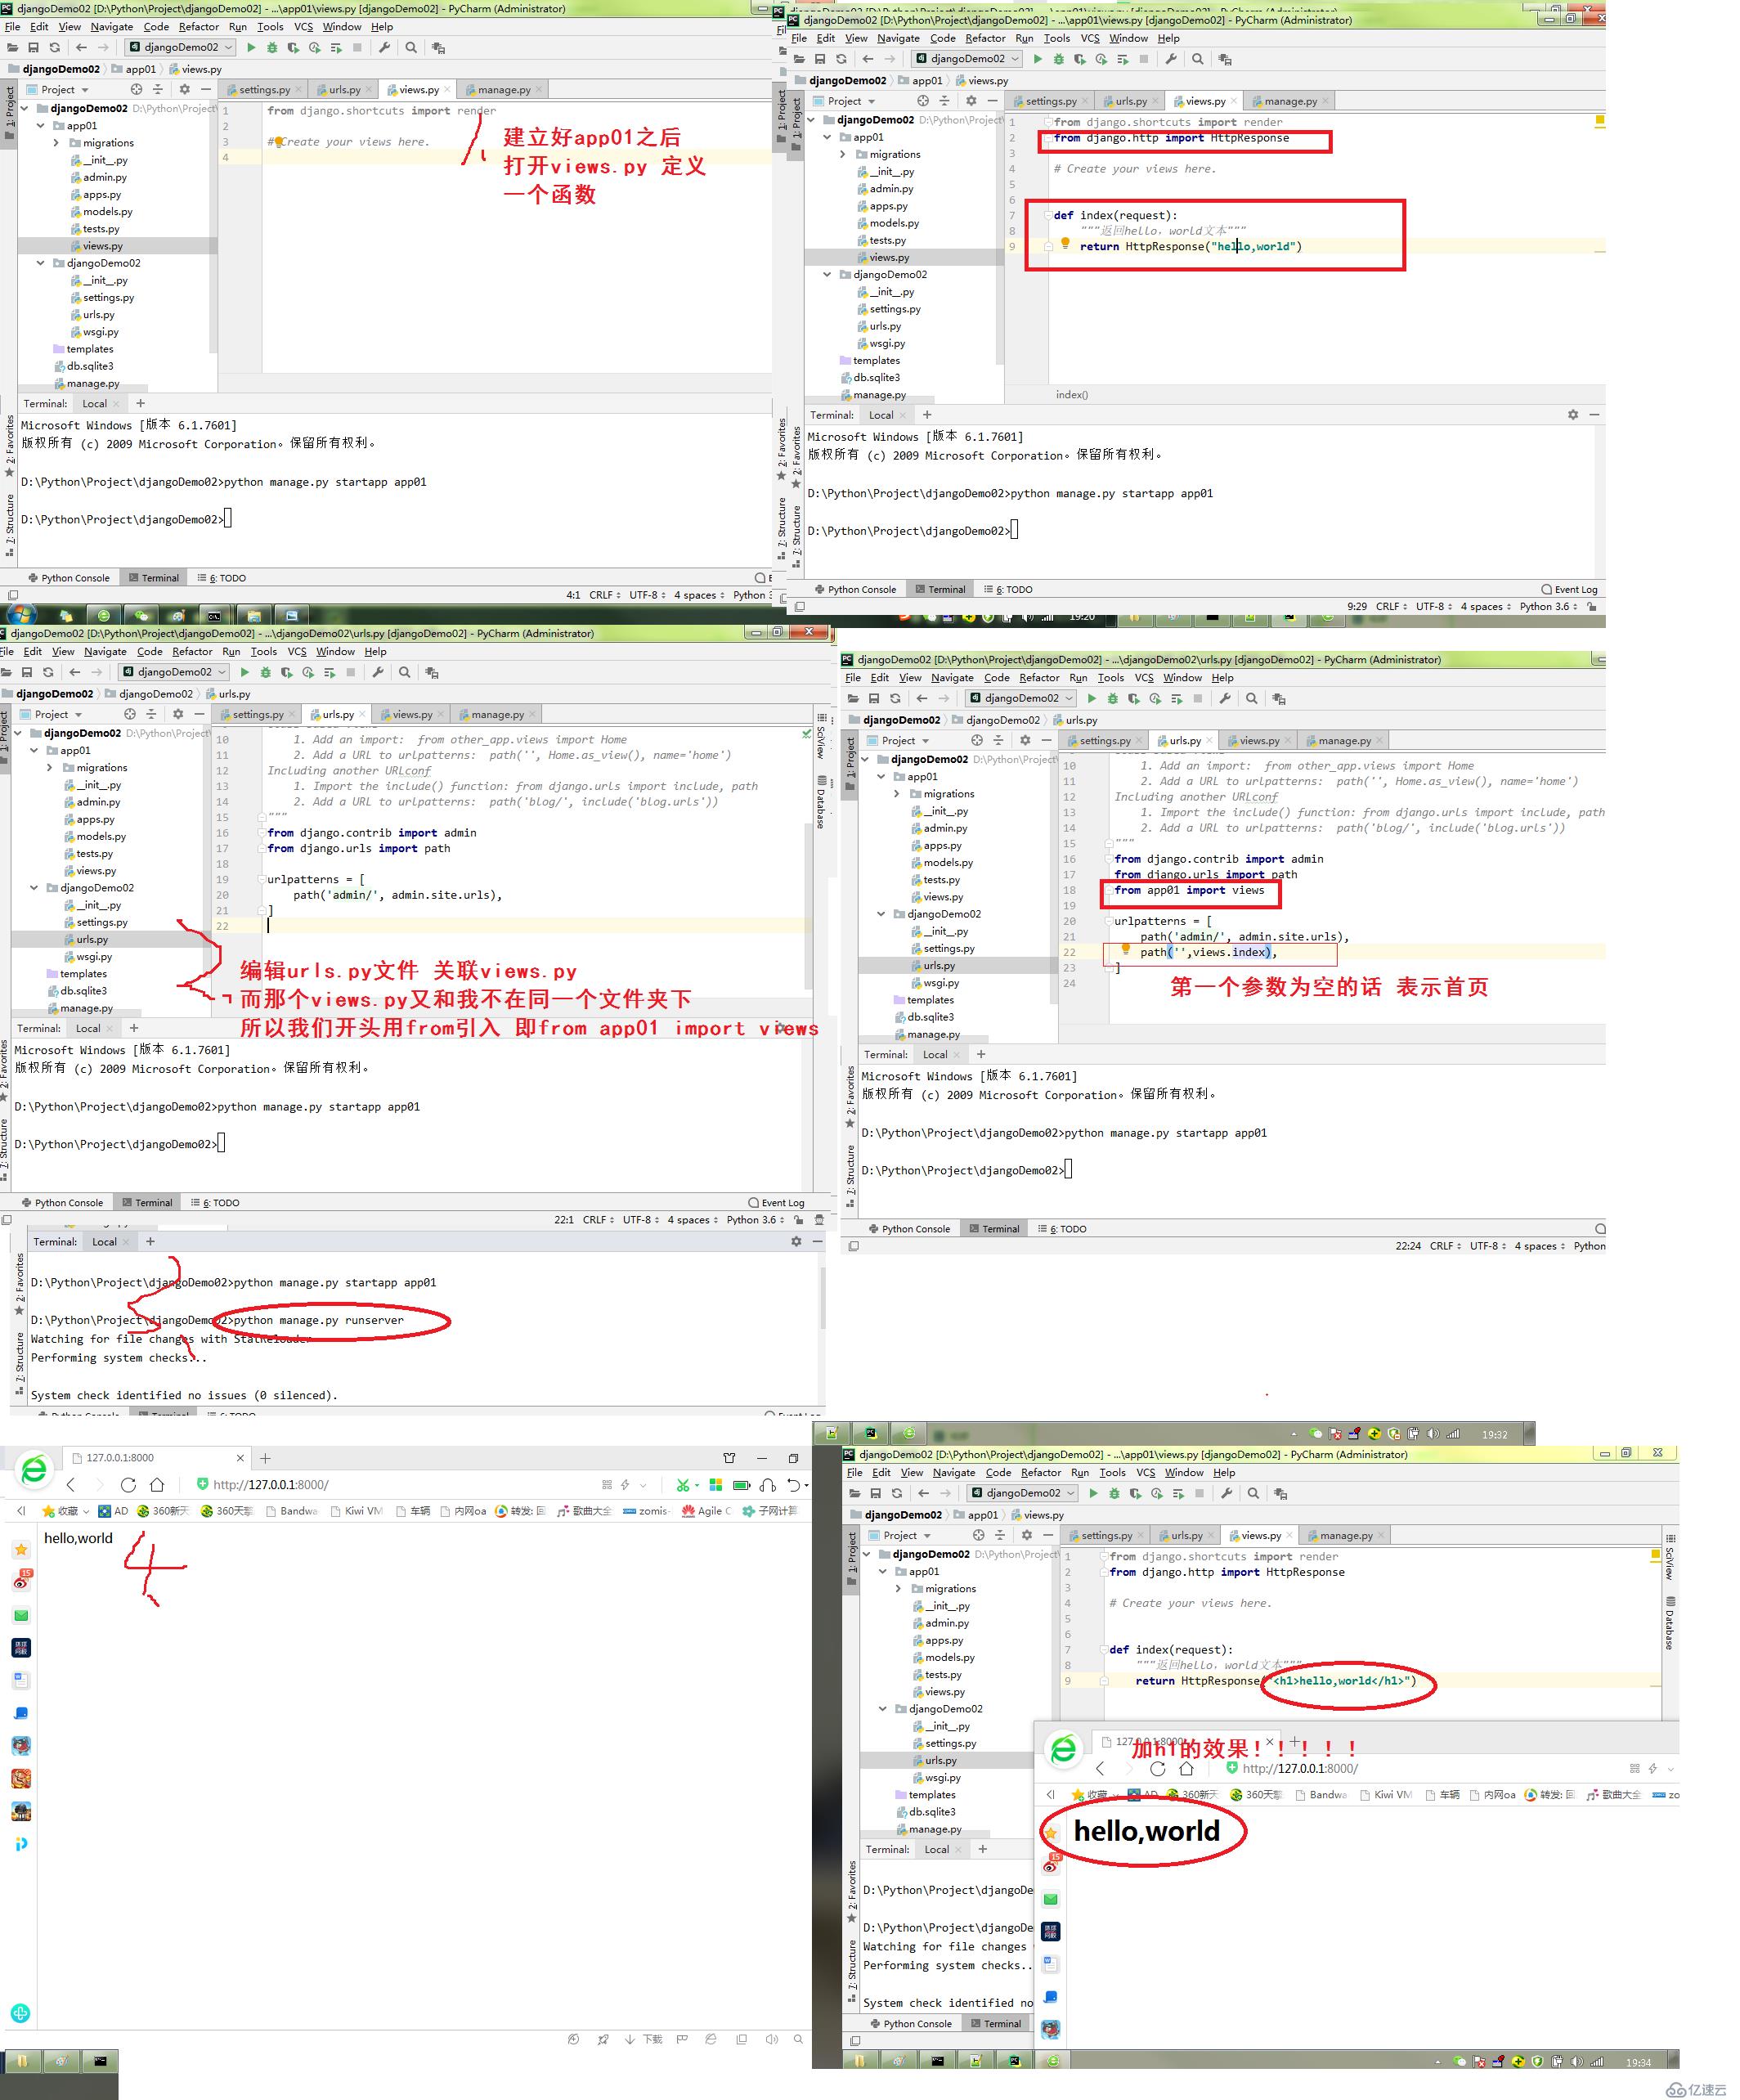
Task: Click scissors screenshot icon in plain hello,world browser
Action: pos(682,1485)
